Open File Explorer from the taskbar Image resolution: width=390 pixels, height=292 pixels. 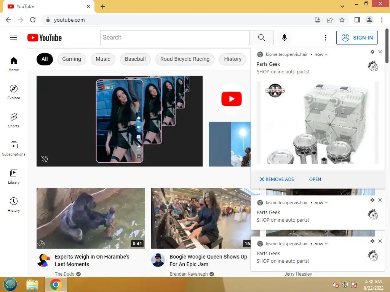point(32,284)
